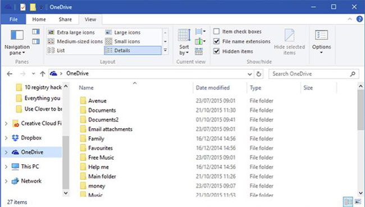This screenshot has height=207, width=365.
Task: Click the New folder quick access icon
Action: pos(33,7)
